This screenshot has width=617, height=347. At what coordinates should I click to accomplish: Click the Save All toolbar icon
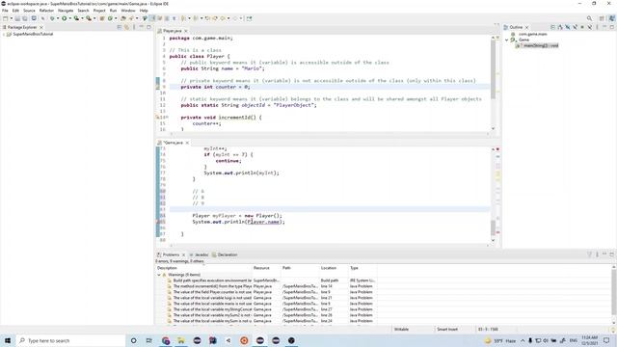25,18
